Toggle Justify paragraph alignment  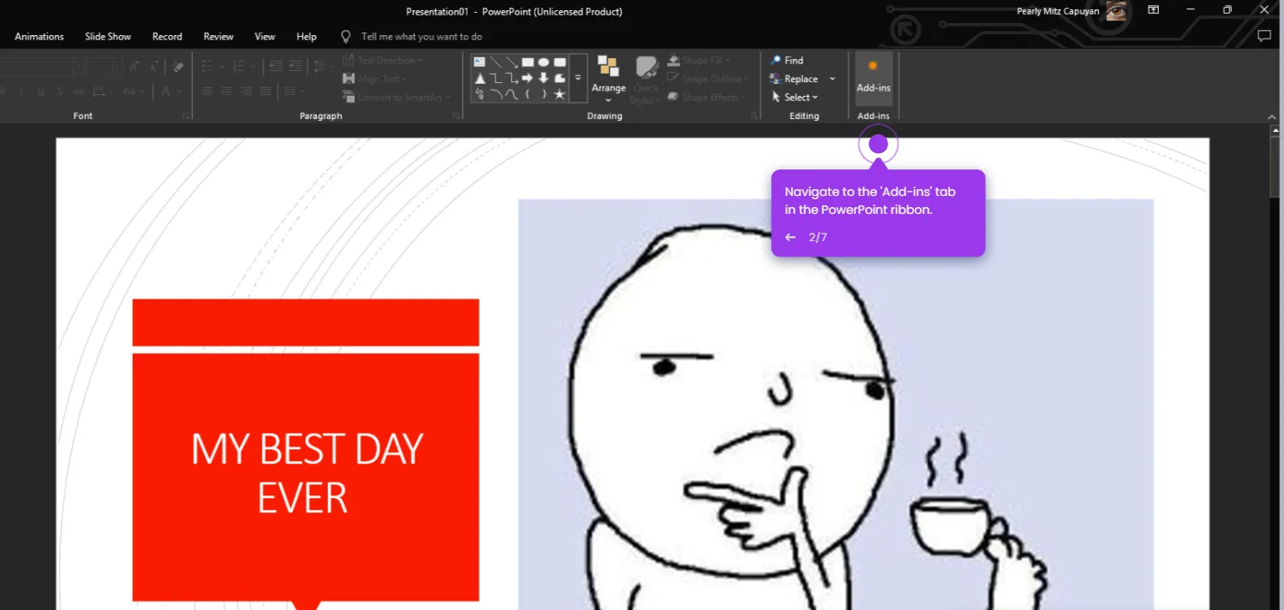point(266,91)
